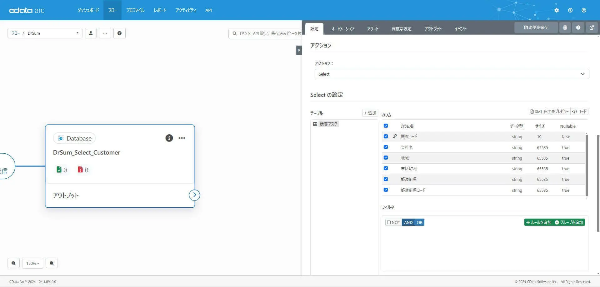Click the CData Arc logo
Viewport: 600px width, 287px height.
27,10
